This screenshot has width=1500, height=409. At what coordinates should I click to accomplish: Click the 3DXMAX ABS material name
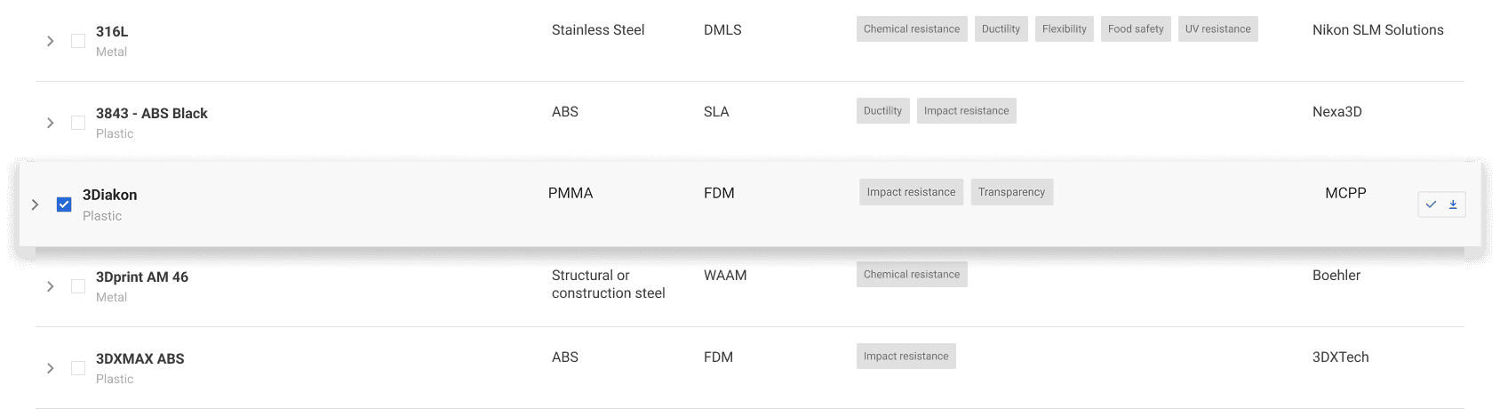coord(140,359)
